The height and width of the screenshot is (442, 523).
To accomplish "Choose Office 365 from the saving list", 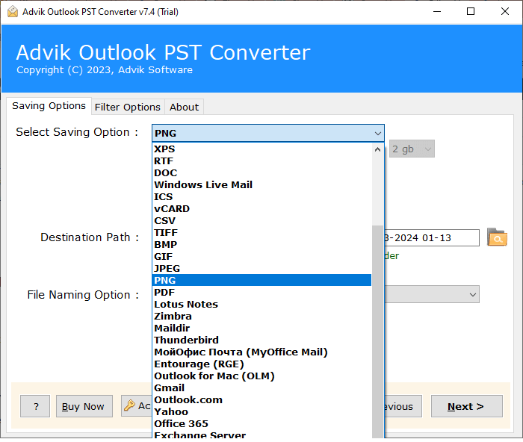I will [261, 424].
